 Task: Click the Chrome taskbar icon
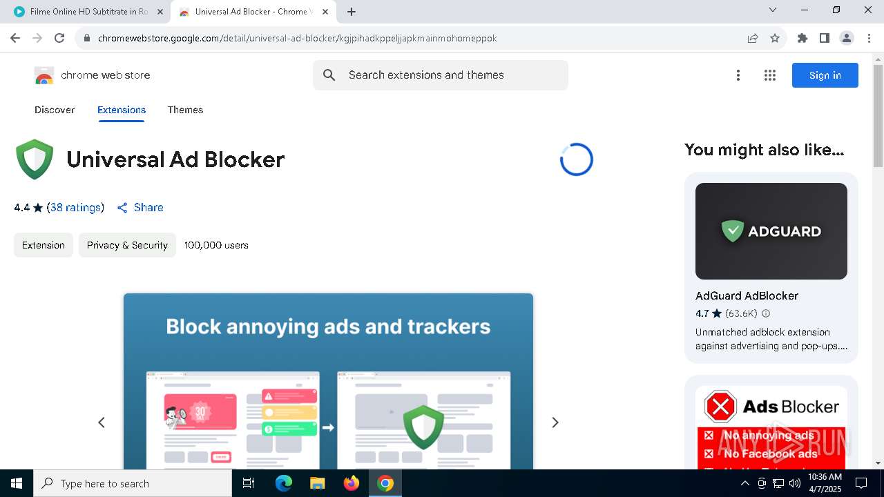click(385, 483)
